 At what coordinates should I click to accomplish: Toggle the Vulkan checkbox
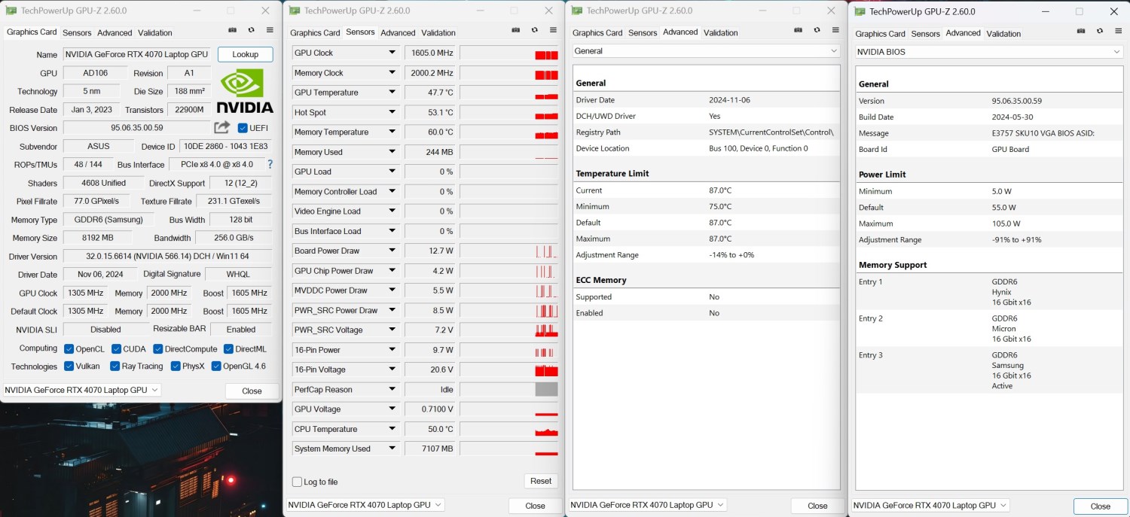[69, 366]
